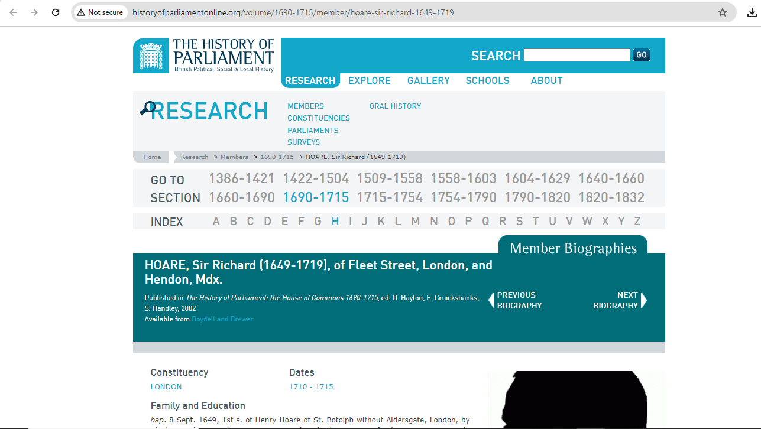Image resolution: width=761 pixels, height=429 pixels.
Task: Open the ABOUT tab
Action: click(x=546, y=80)
